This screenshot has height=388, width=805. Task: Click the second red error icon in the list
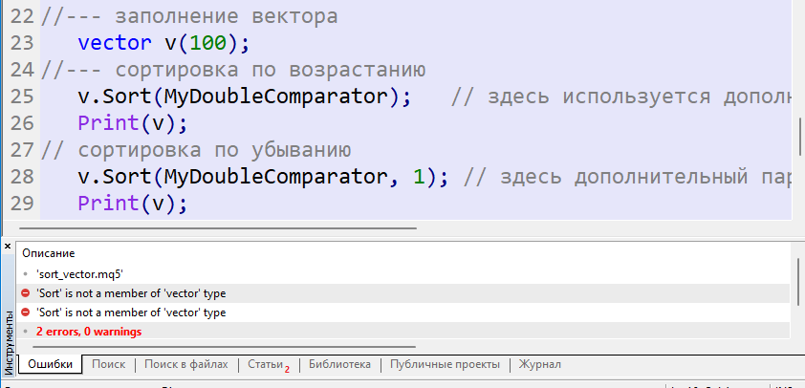[25, 313]
